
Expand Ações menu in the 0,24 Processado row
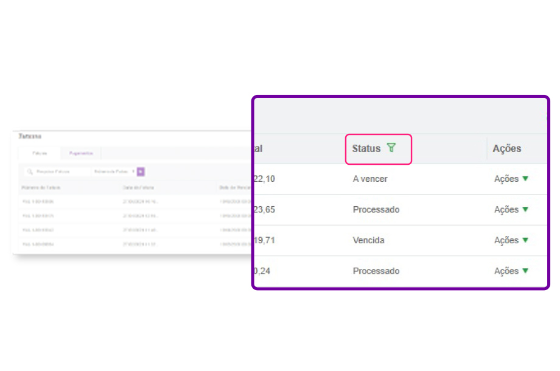click(511, 271)
